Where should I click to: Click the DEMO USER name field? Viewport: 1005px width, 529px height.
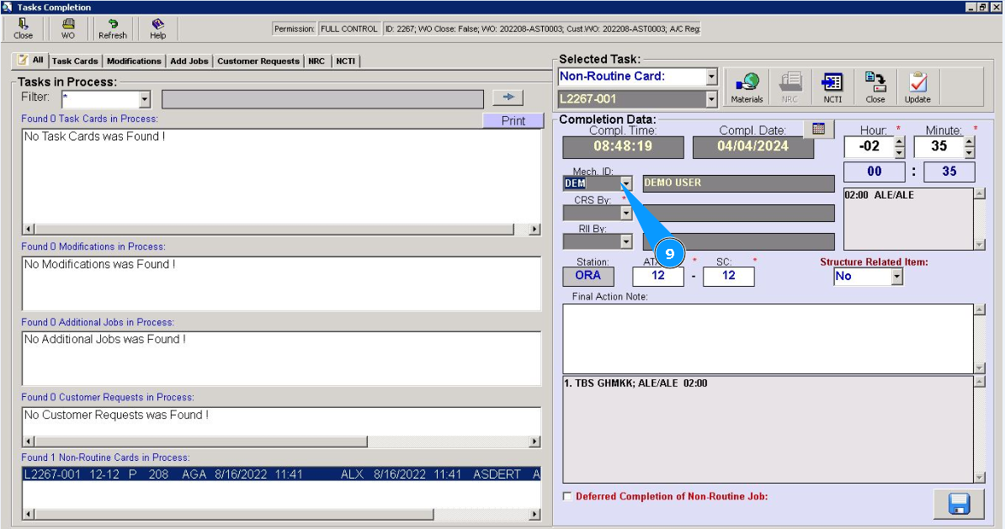pos(738,183)
